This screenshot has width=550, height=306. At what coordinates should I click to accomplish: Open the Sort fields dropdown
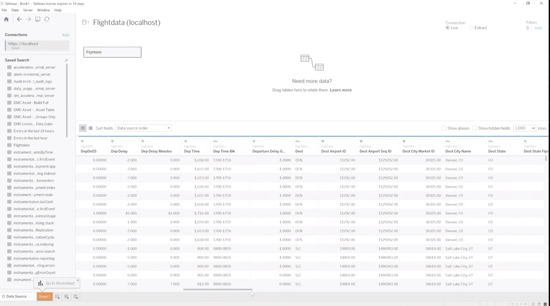click(x=143, y=128)
